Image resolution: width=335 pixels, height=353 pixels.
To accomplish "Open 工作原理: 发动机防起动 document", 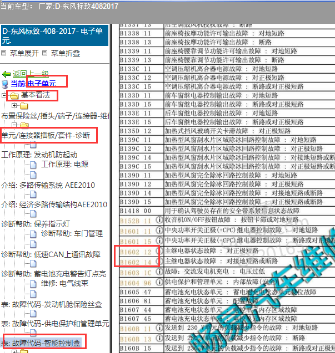I will point(39,155).
